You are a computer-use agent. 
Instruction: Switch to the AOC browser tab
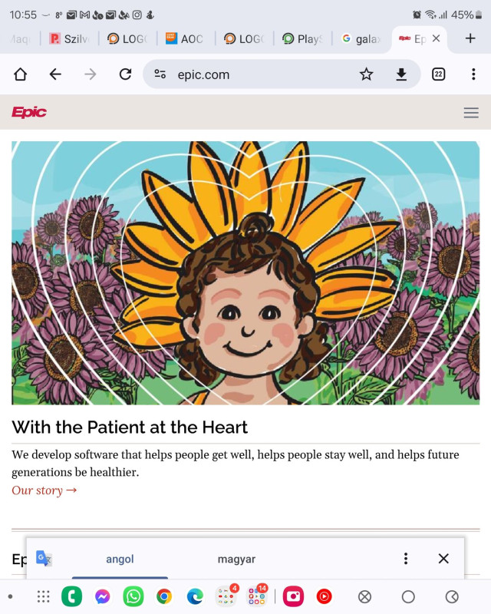pos(185,38)
